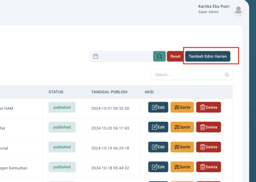
Task: Delete the 2024-10-21 05:32:50 row
Action: [x=209, y=107]
